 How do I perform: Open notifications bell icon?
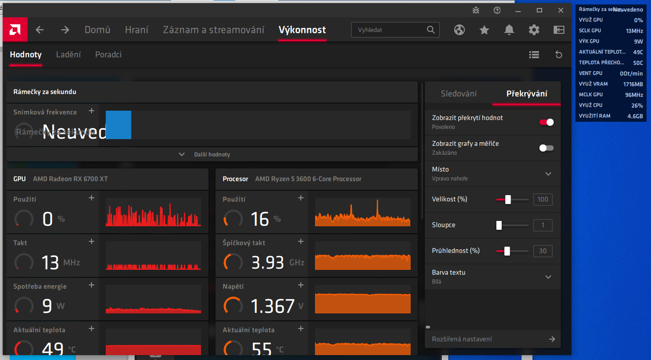pos(509,30)
